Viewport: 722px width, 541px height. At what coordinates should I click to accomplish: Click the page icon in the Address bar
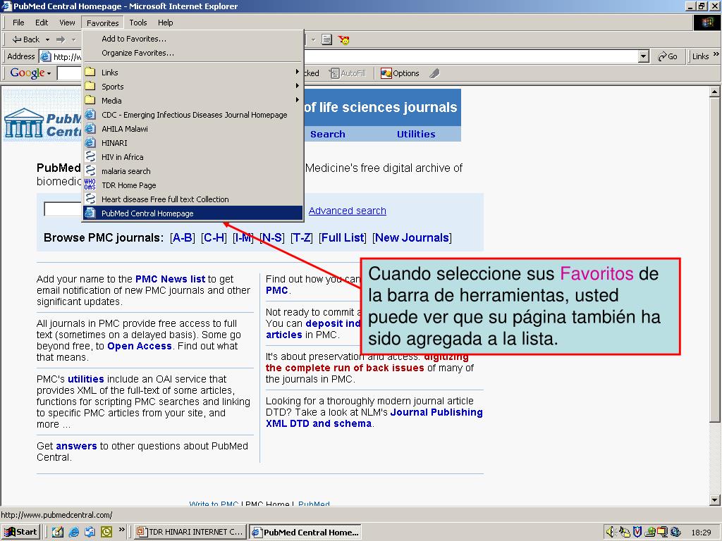coord(46,56)
